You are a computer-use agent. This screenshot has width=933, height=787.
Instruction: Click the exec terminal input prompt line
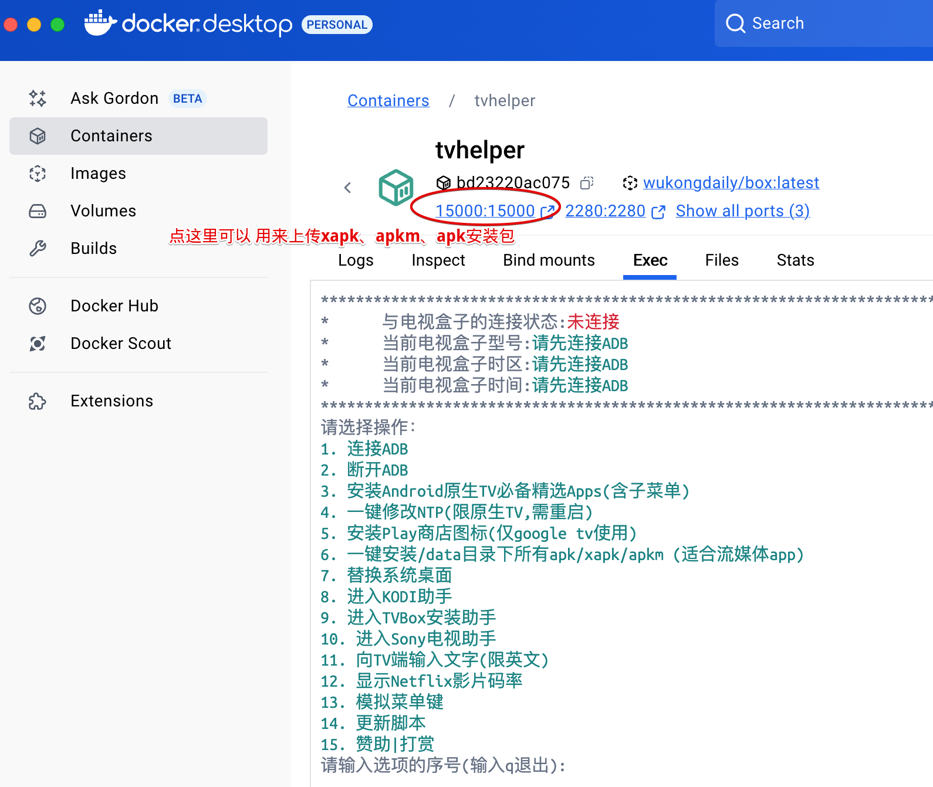pos(443,765)
